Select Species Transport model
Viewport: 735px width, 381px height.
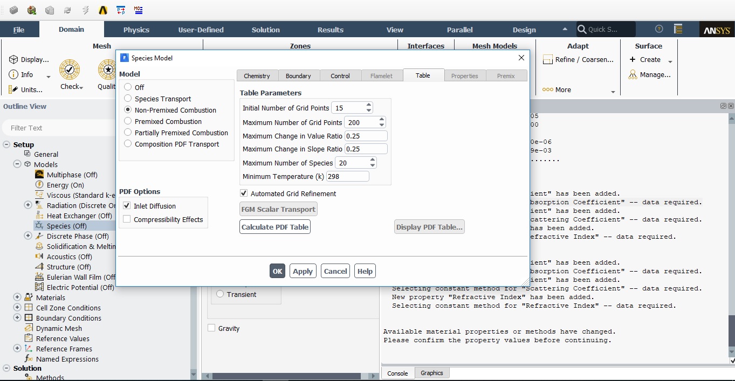[x=128, y=98]
